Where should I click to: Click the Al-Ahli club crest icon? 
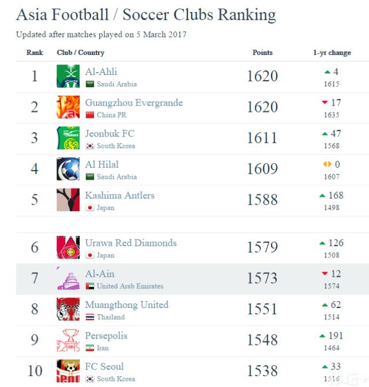[x=68, y=76]
